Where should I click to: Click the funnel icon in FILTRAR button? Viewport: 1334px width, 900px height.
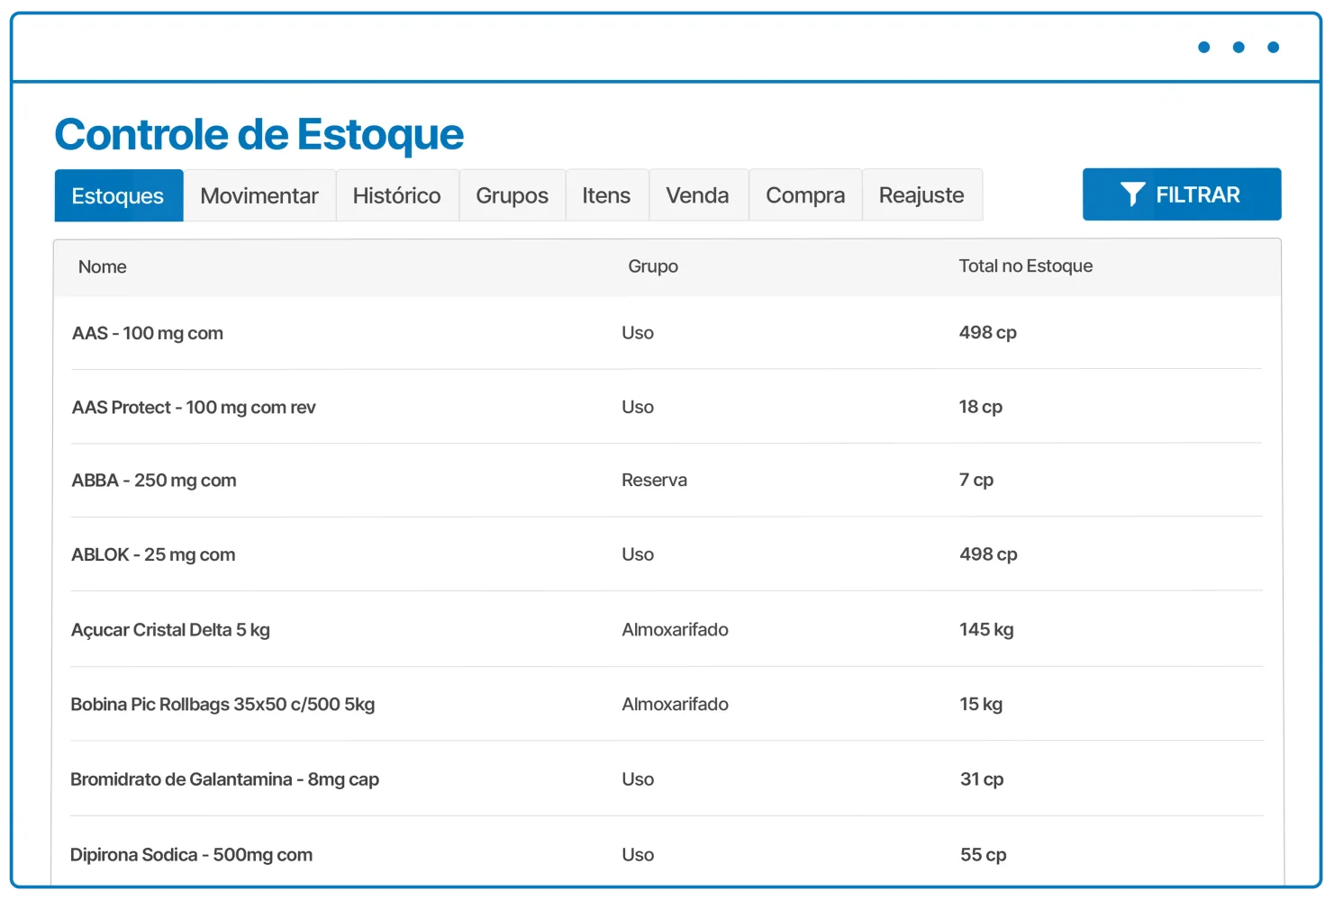1133,194
